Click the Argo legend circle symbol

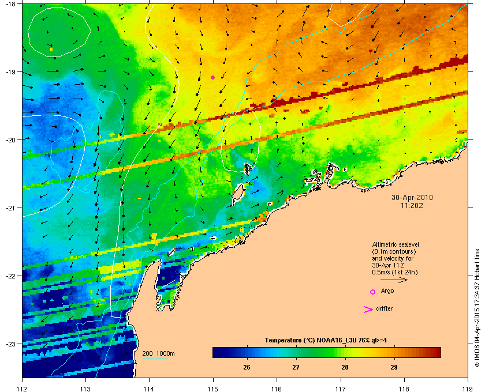coord(373,292)
